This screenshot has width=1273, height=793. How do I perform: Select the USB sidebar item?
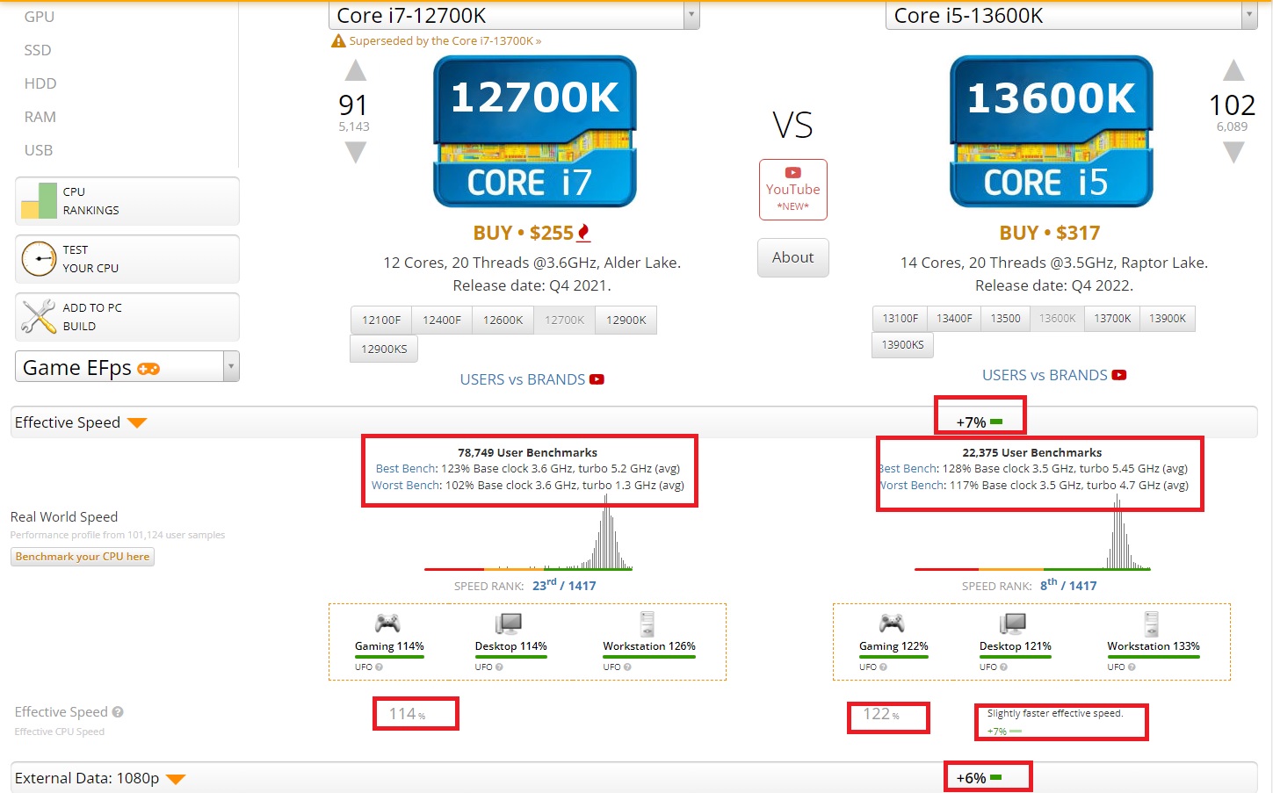39,150
